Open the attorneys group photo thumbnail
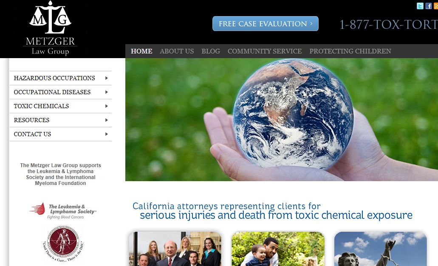Viewport: 438px width, 266px height. click(x=175, y=249)
